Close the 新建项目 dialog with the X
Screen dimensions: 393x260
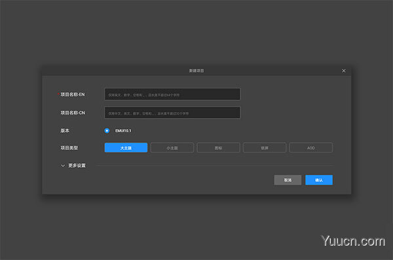click(344, 71)
